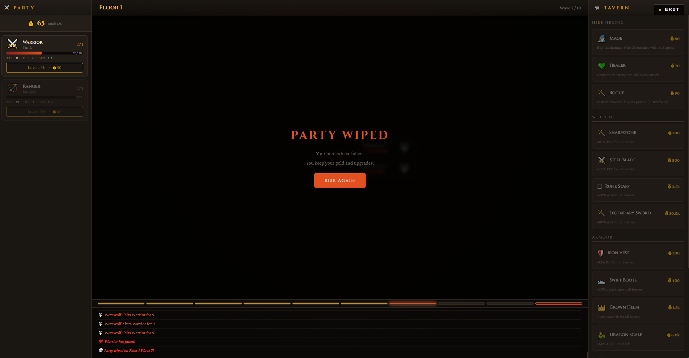Click the Warrior crossed swords icon

click(13, 44)
